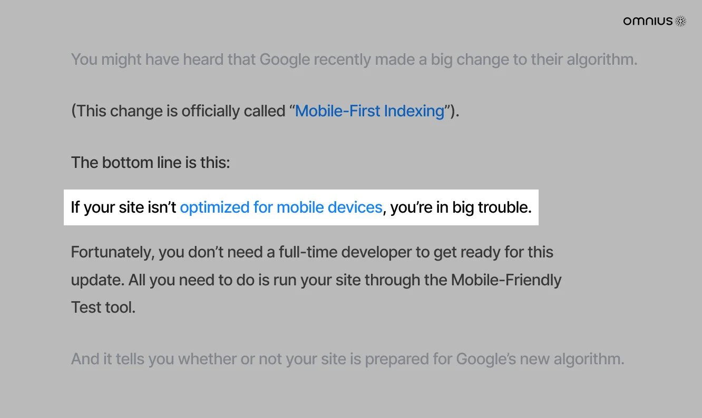Click the Omnius wordmark text
The image size is (702, 418).
coord(648,21)
